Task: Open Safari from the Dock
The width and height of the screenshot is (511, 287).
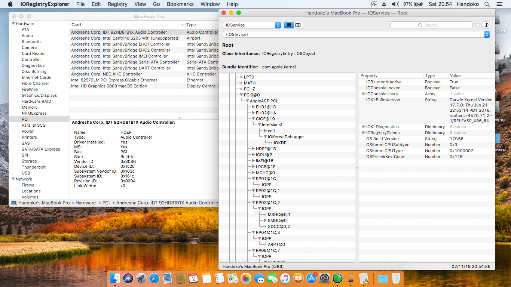Action: pyautogui.click(x=154, y=278)
